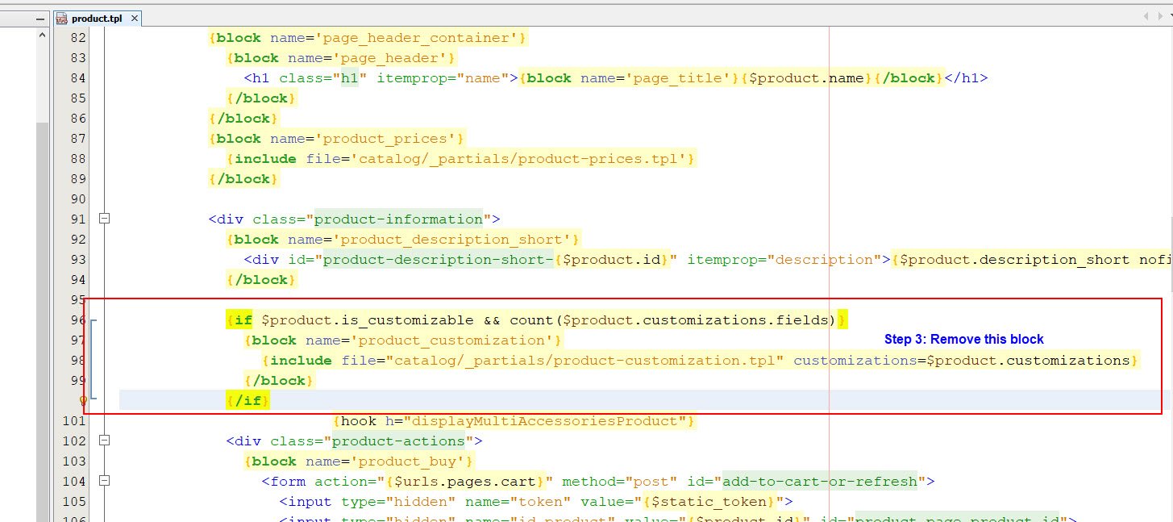Image resolution: width=1173 pixels, height=522 pixels.
Task: Click the lightbulb hint icon beside the {/if} line
Action: click(x=83, y=400)
